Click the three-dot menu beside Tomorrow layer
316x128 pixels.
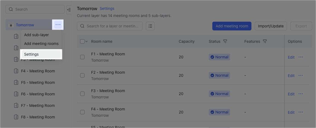coord(58,25)
